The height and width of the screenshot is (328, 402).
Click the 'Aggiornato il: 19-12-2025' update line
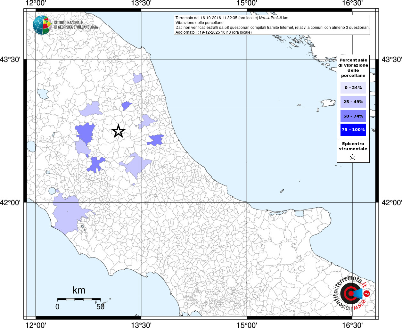point(213,32)
